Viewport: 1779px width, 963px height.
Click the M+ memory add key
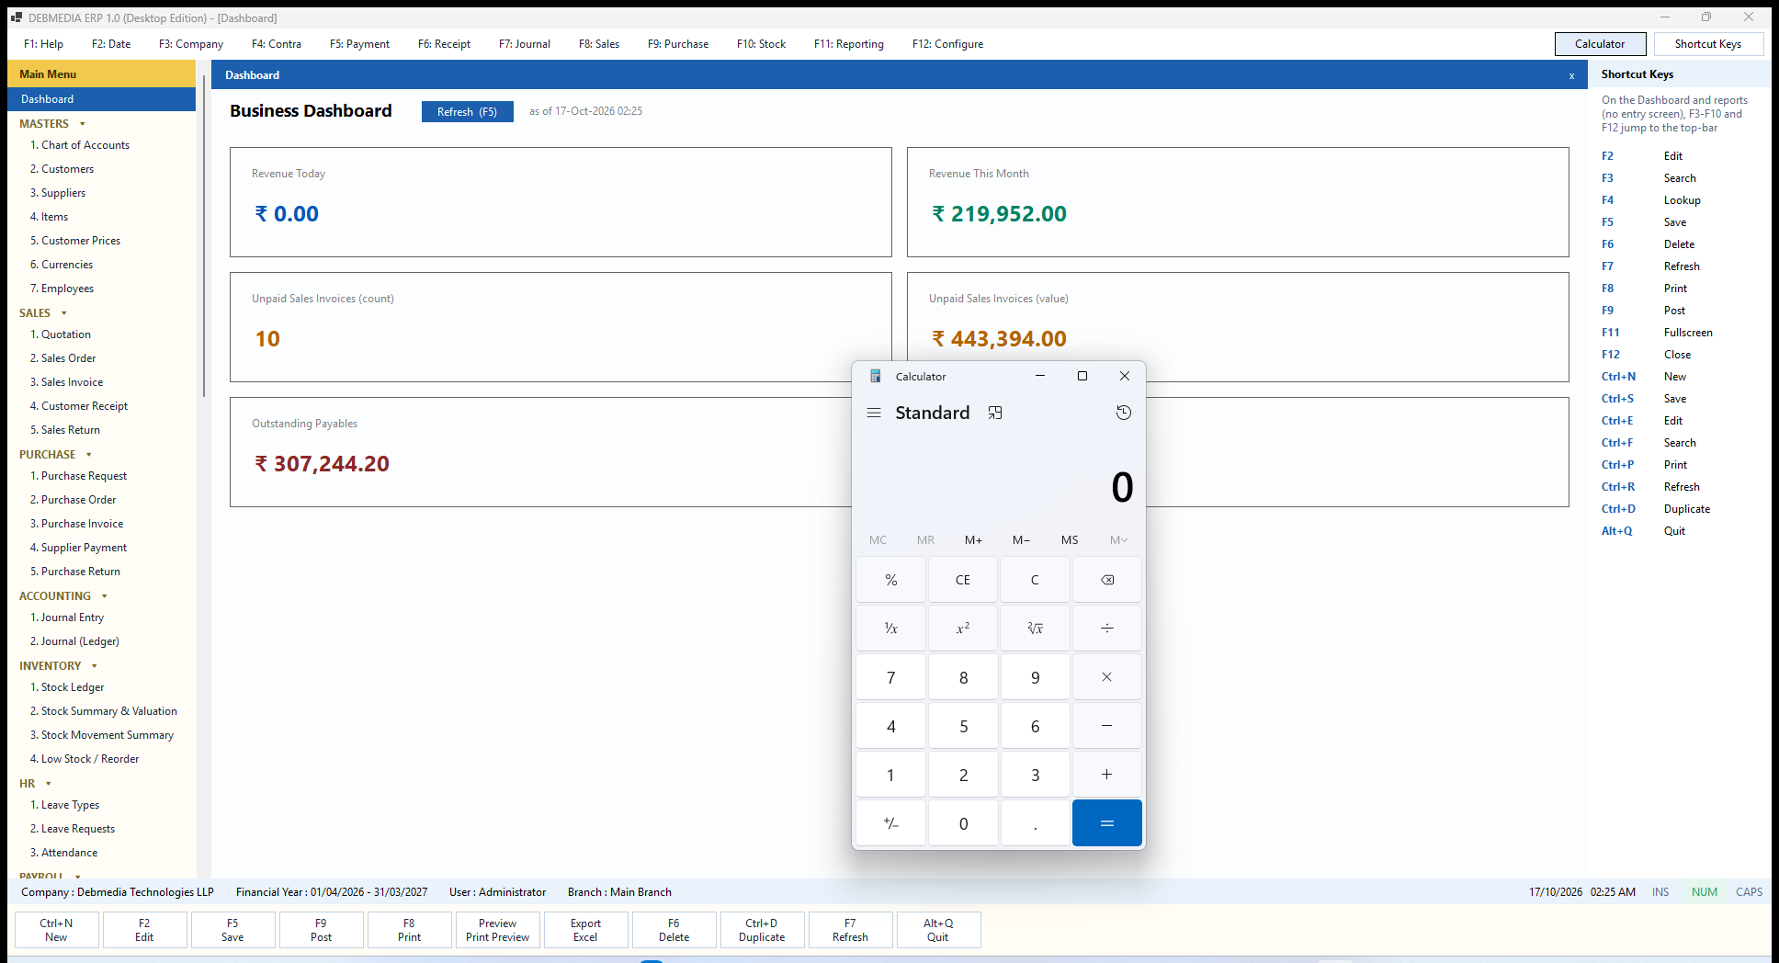coord(974,540)
